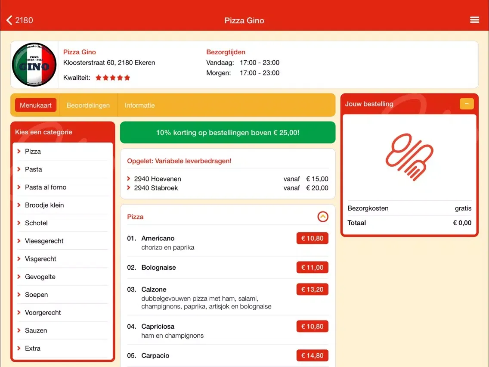The width and height of the screenshot is (489, 367).
Task: Tap the empty order plate icon
Action: pos(409,157)
